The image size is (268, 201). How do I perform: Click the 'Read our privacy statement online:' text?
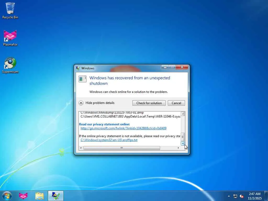(x=104, y=124)
